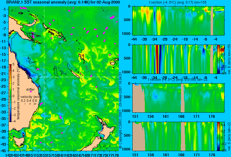Viewport: 231px width, 157px height.
Task: Click the vel. S (m/s) lat=-22 colorbar
Action: point(218,136)
